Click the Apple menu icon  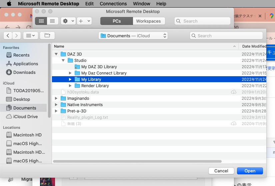[9, 4]
